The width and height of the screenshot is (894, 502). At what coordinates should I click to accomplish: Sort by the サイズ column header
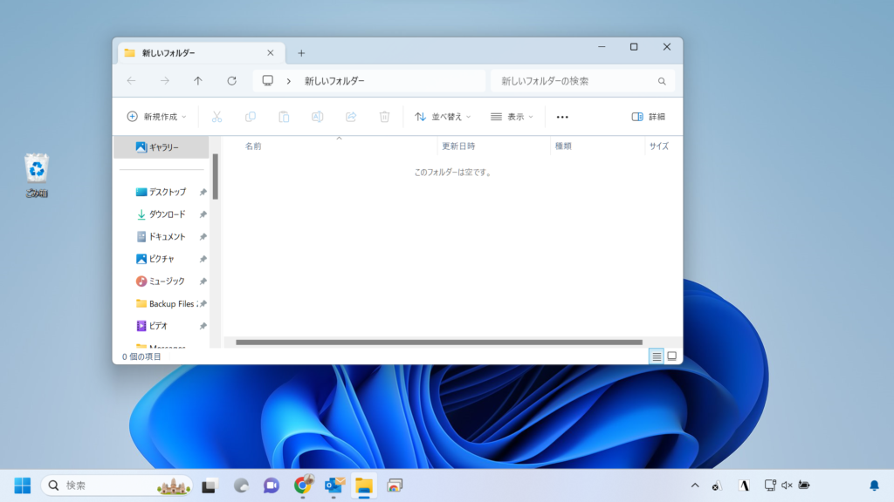(658, 146)
